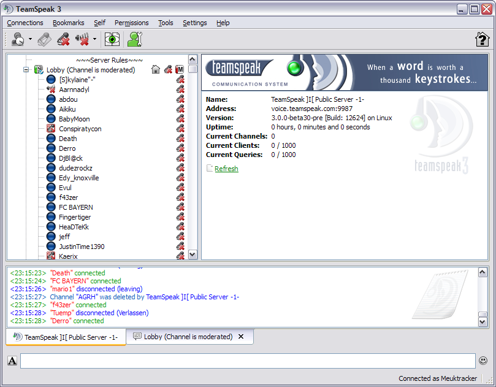This screenshot has height=387, width=496.
Task: Click the channel tree scrollbar down arrow
Action: [193, 255]
